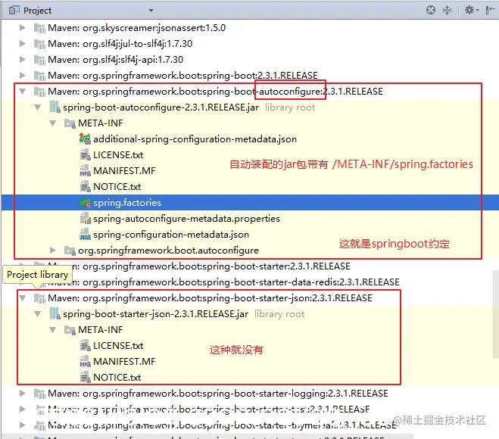Click folder icon of META-INF under autoconfigure jar

pos(70,123)
